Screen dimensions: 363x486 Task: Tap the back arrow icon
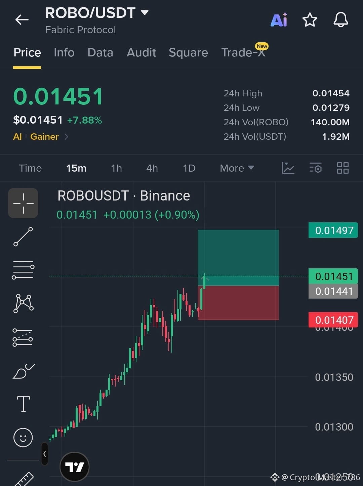tap(22, 20)
